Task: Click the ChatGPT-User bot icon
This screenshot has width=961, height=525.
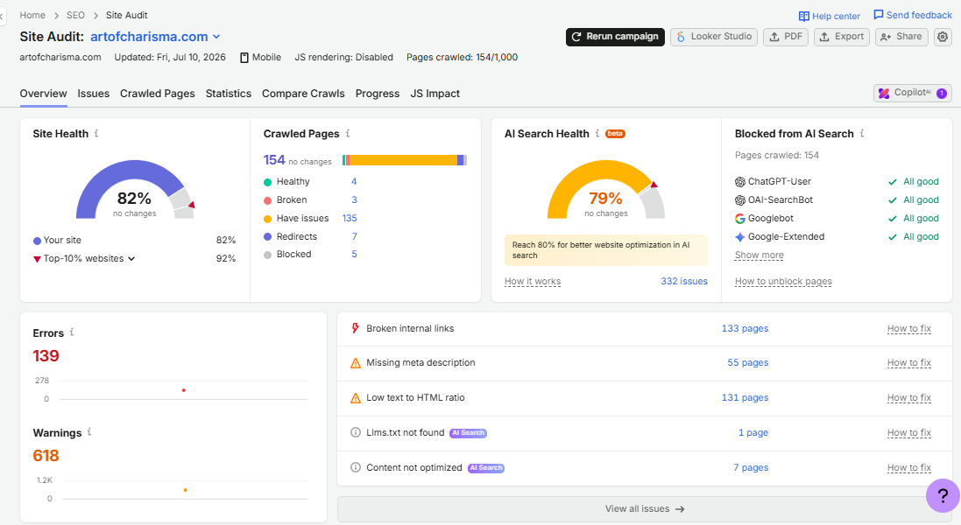Action: click(x=739, y=182)
